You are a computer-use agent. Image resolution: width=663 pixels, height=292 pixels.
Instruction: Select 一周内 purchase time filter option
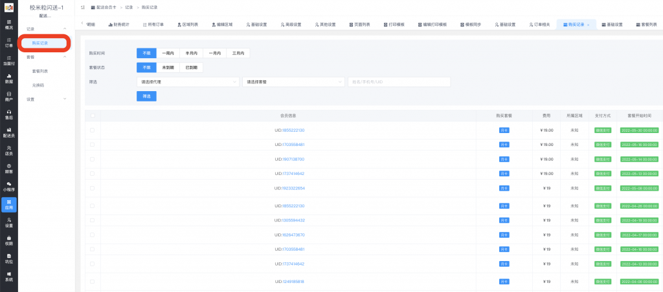[167, 53]
